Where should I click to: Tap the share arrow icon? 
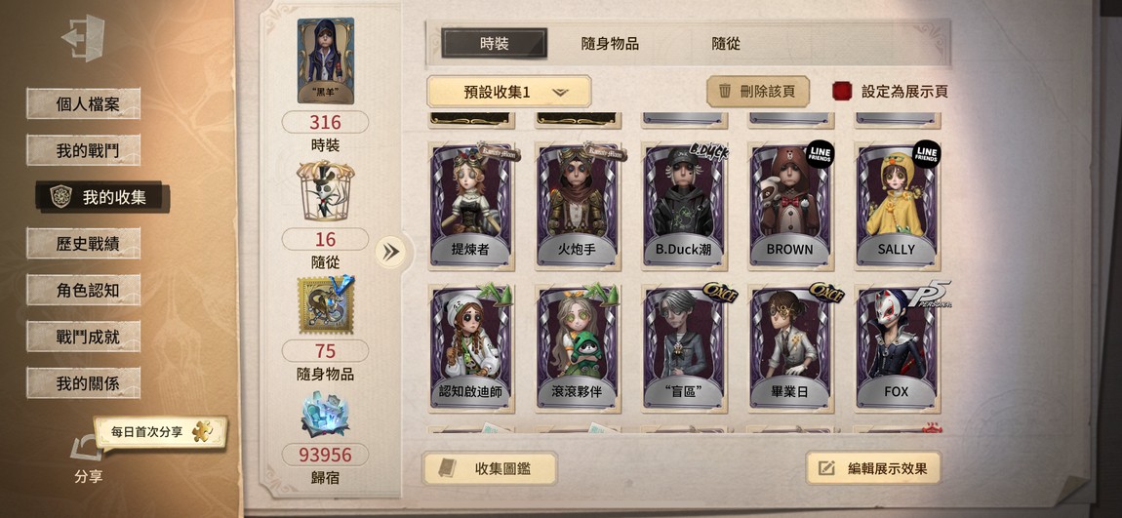(x=86, y=451)
